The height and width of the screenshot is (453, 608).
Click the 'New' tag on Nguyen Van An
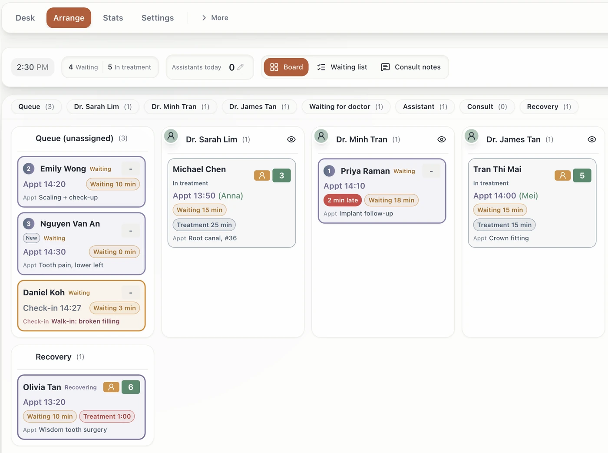click(31, 238)
